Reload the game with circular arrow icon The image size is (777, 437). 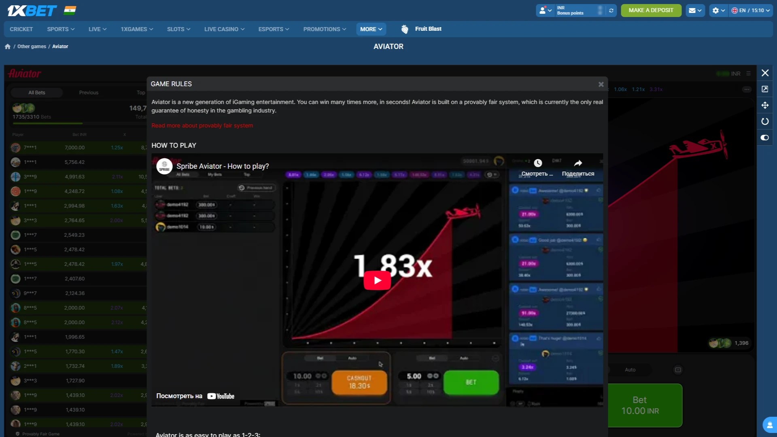pos(765,121)
